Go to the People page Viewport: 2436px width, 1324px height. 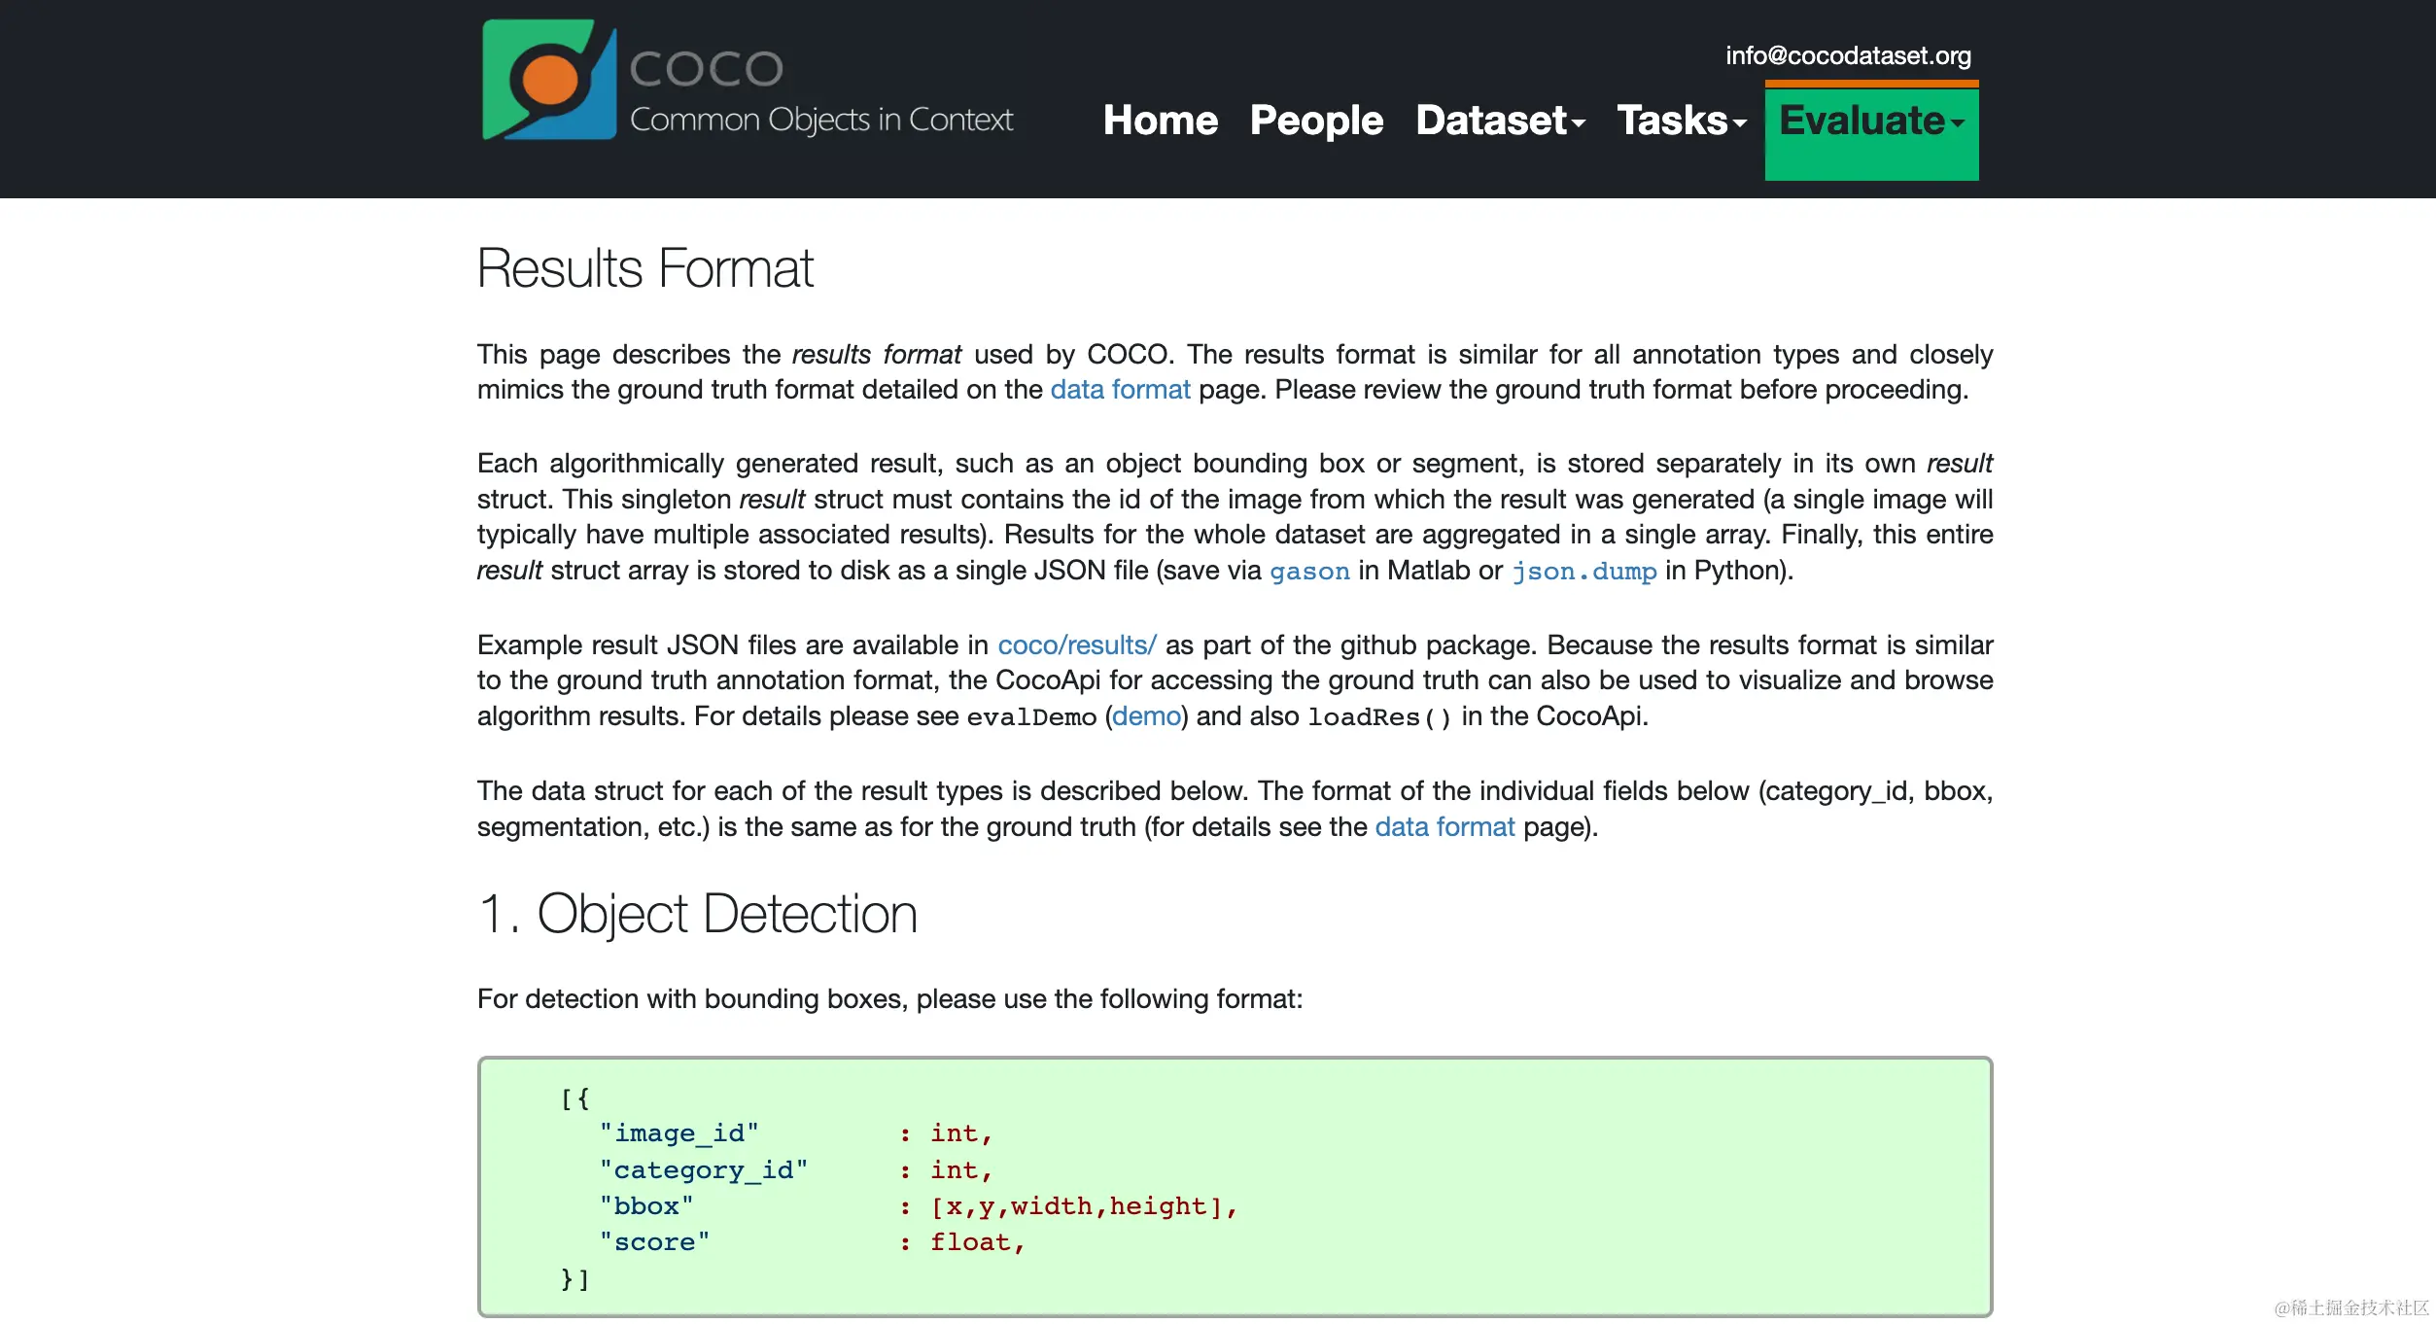[1315, 121]
